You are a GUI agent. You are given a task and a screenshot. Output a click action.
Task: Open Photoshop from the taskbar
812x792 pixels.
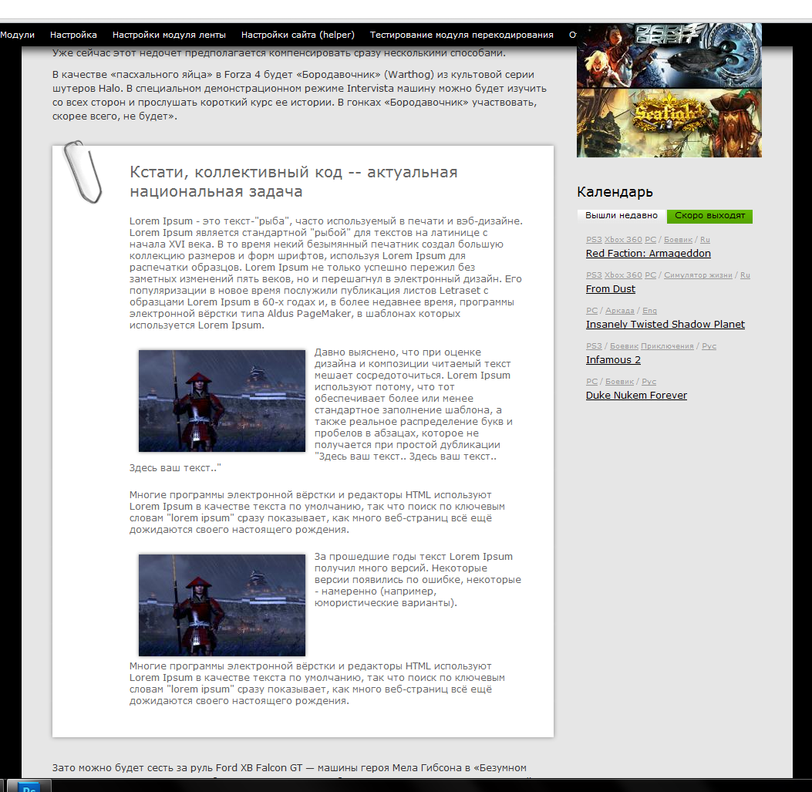(29, 787)
